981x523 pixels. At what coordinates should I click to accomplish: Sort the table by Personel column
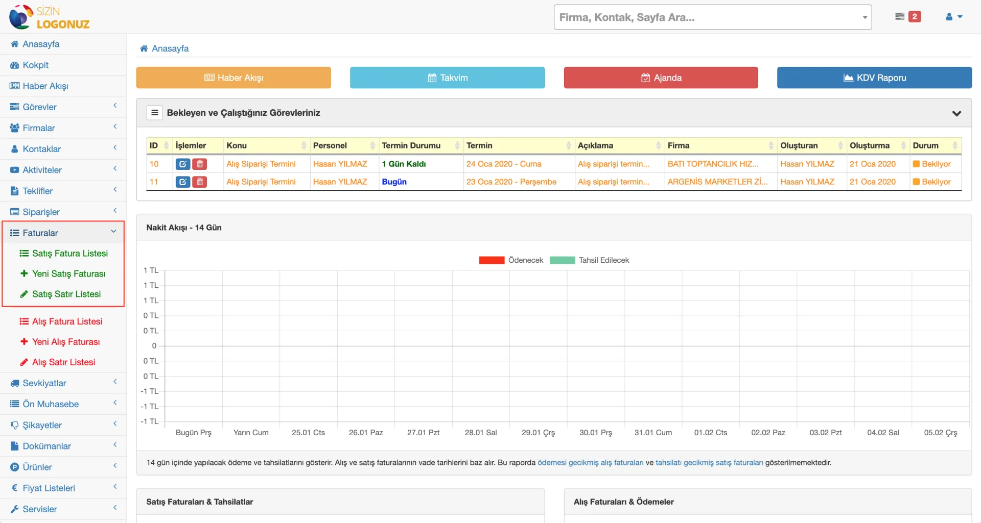click(344, 145)
